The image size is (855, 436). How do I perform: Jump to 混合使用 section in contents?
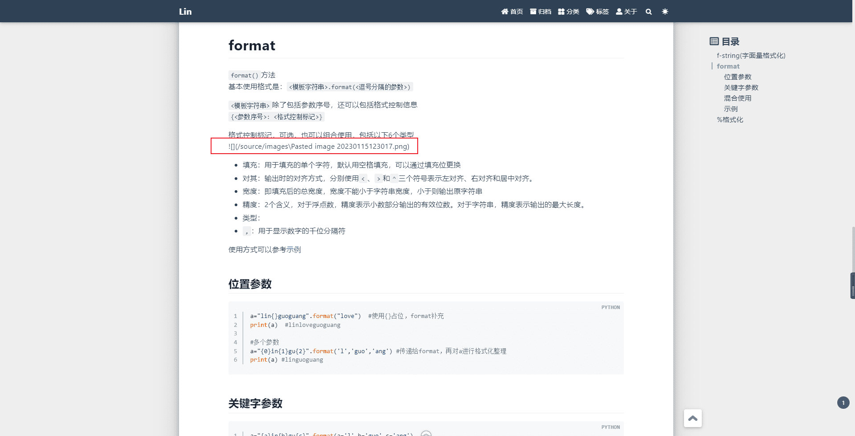point(737,98)
